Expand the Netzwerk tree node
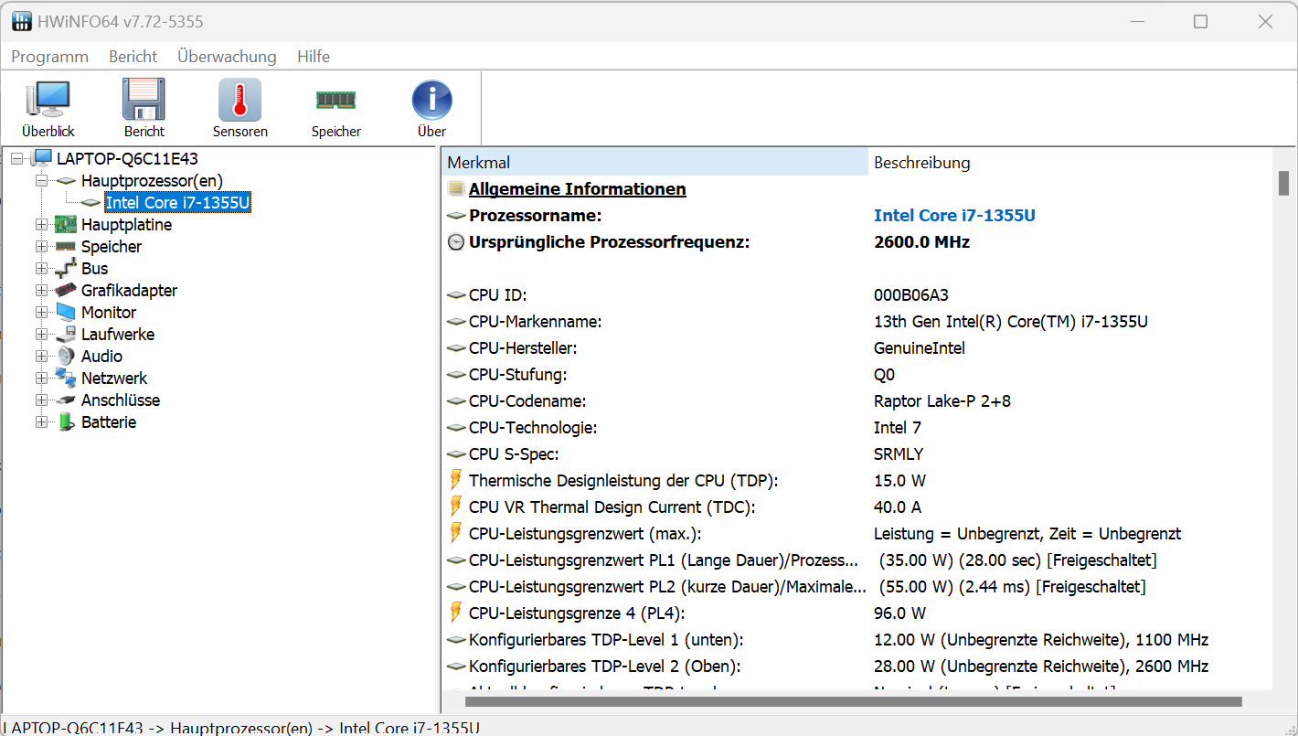Screen dimensions: 1298x736 pos(41,379)
